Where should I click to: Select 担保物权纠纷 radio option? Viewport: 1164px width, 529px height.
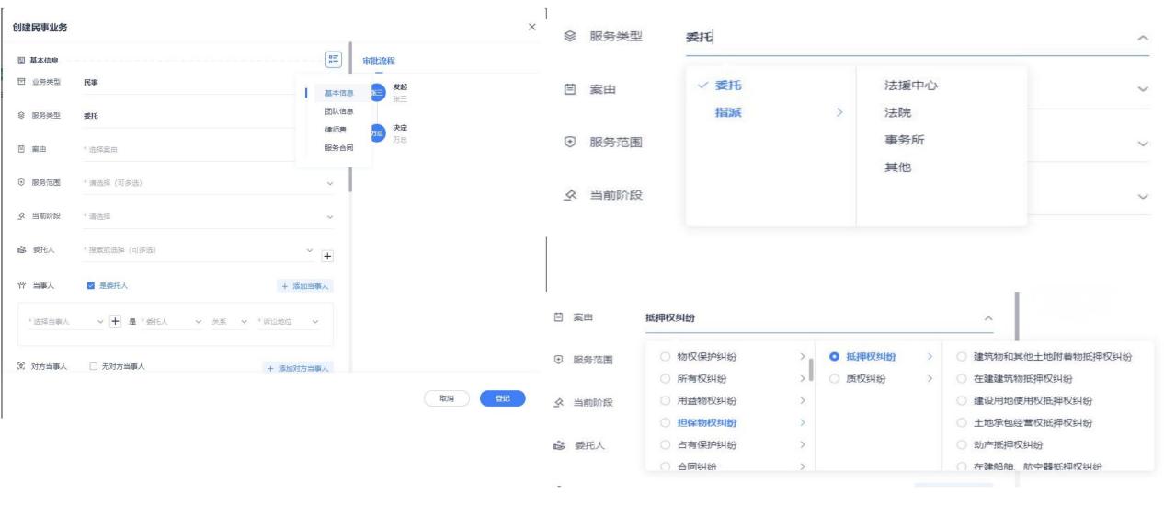click(665, 422)
